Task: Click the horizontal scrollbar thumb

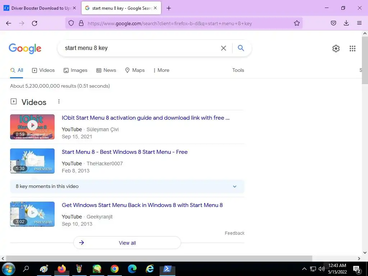Action: coord(158,258)
